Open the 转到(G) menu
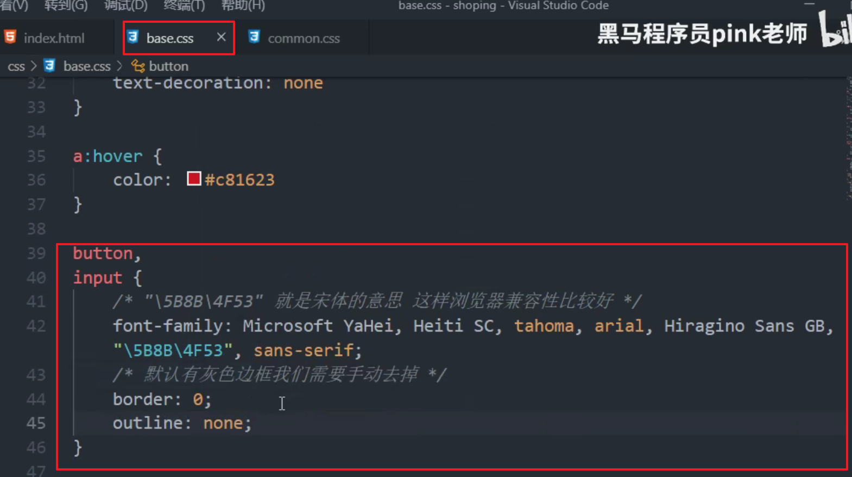This screenshot has height=477, width=852. pos(66,5)
